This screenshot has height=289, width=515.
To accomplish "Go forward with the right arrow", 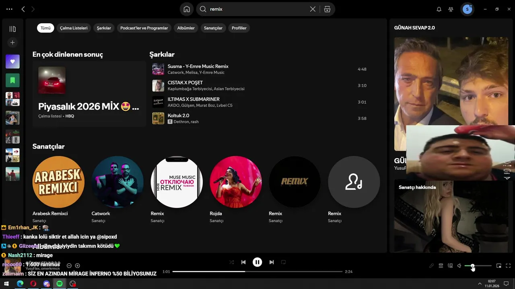I will [x=33, y=9].
